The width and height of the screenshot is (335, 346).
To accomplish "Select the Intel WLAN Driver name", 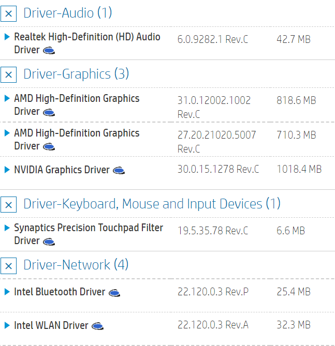I will click(51, 325).
